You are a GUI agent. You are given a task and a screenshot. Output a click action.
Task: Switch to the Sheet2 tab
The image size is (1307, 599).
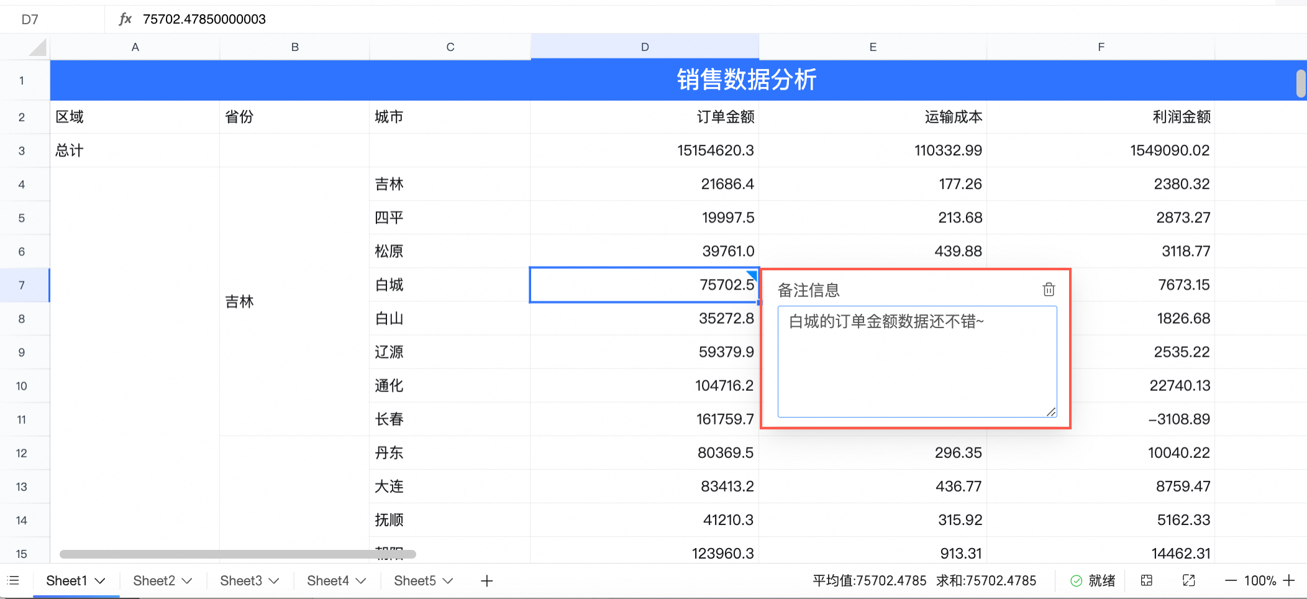pyautogui.click(x=154, y=581)
